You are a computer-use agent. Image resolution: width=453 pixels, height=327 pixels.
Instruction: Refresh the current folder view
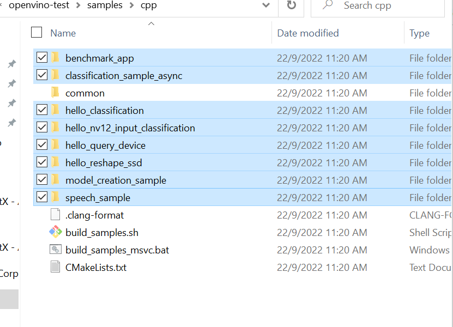click(x=292, y=6)
